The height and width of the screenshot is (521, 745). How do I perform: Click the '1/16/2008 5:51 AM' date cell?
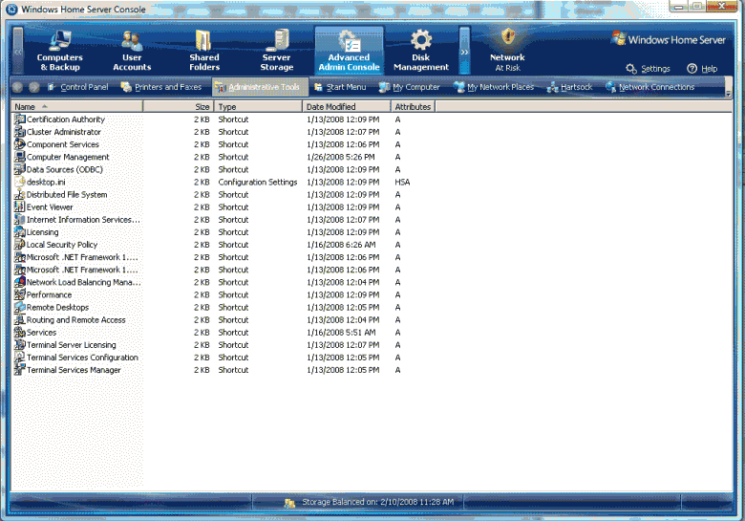[341, 333]
